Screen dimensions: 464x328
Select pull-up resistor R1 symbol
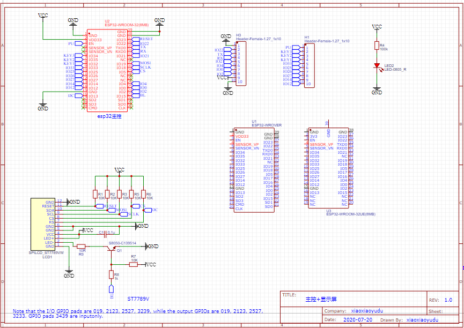95,194
